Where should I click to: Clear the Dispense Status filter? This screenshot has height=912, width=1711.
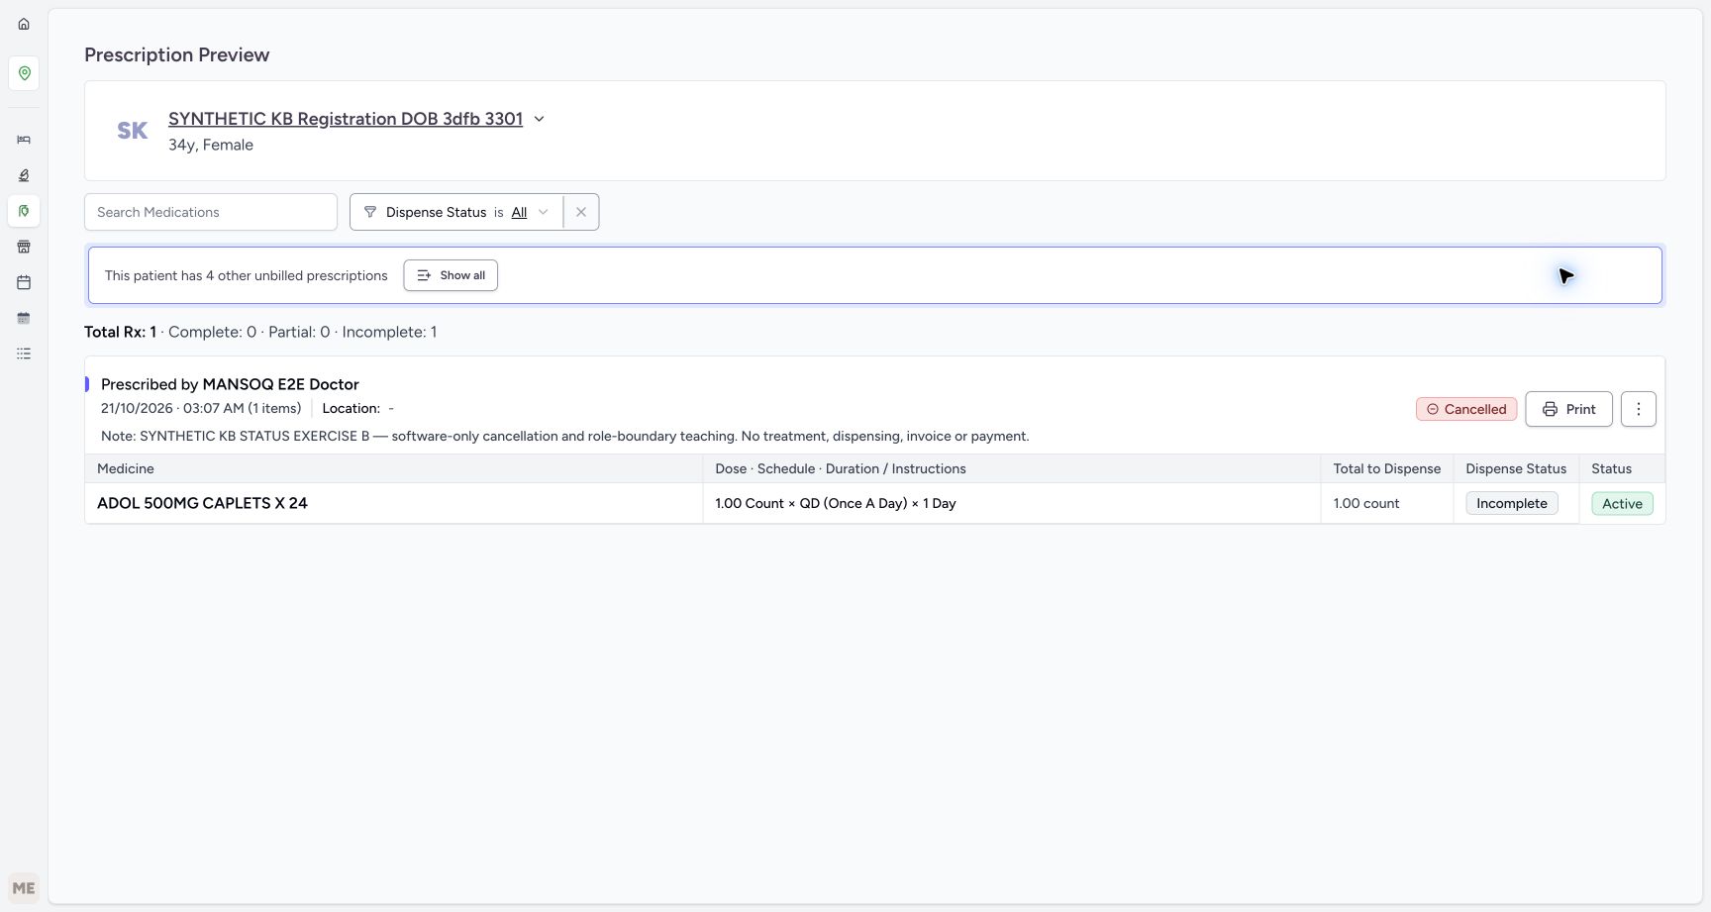pos(581,212)
